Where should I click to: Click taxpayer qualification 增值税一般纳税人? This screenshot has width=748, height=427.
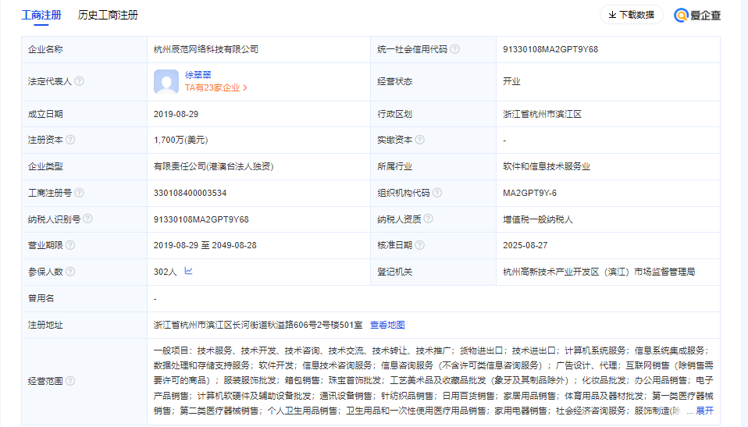pos(538,219)
